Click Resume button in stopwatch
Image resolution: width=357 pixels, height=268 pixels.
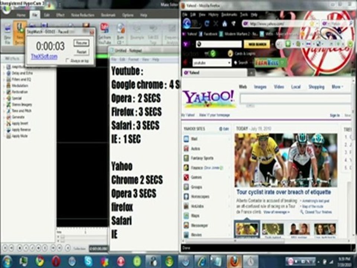click(x=81, y=43)
